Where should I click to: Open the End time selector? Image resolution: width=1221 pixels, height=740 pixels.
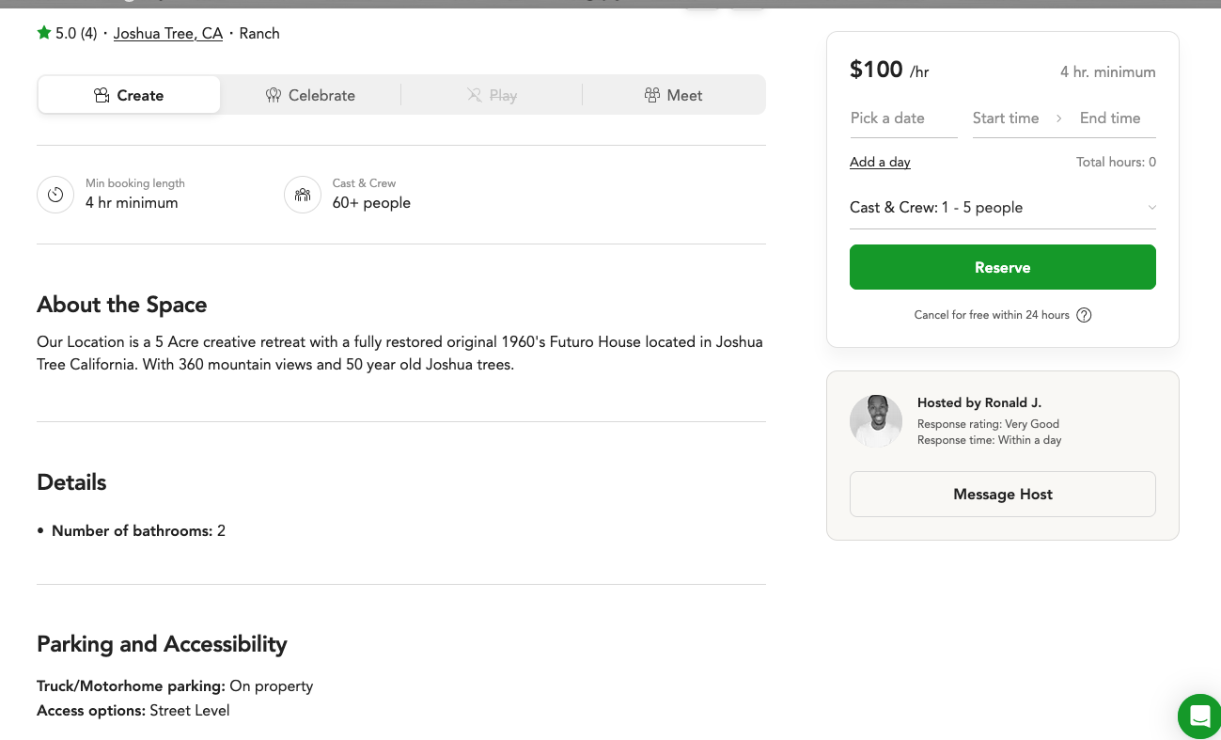[x=1110, y=118]
